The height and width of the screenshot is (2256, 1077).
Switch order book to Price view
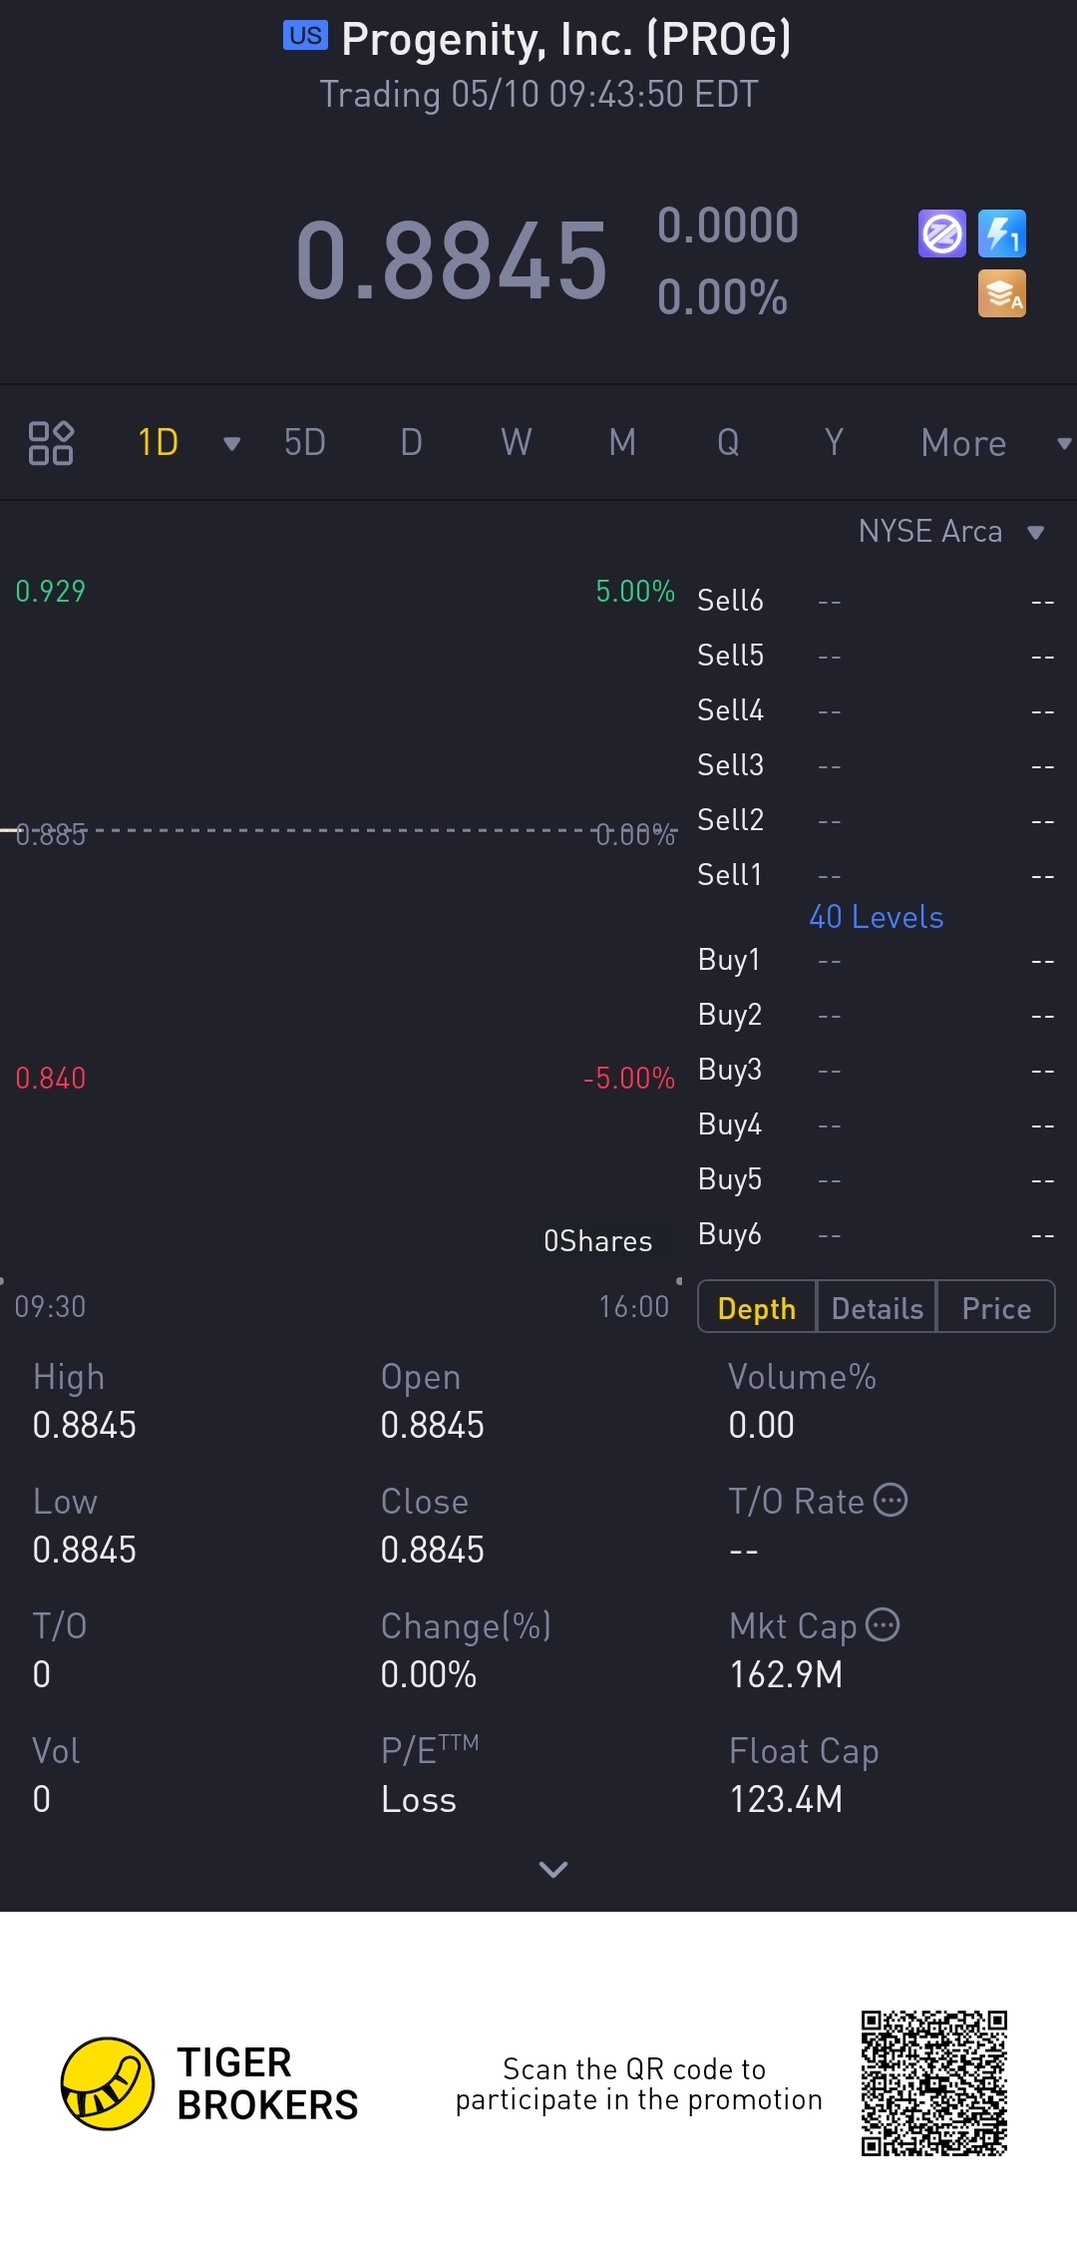(x=996, y=1307)
